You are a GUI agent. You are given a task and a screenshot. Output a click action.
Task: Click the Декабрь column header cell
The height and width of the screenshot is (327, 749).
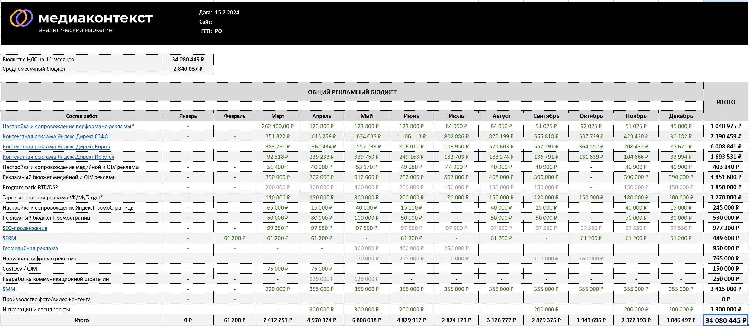tap(681, 116)
